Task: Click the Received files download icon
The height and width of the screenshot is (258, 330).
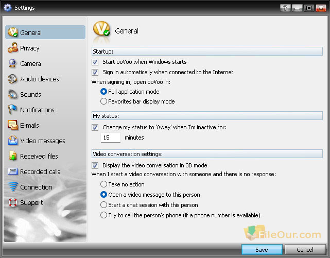Action: click(13, 156)
